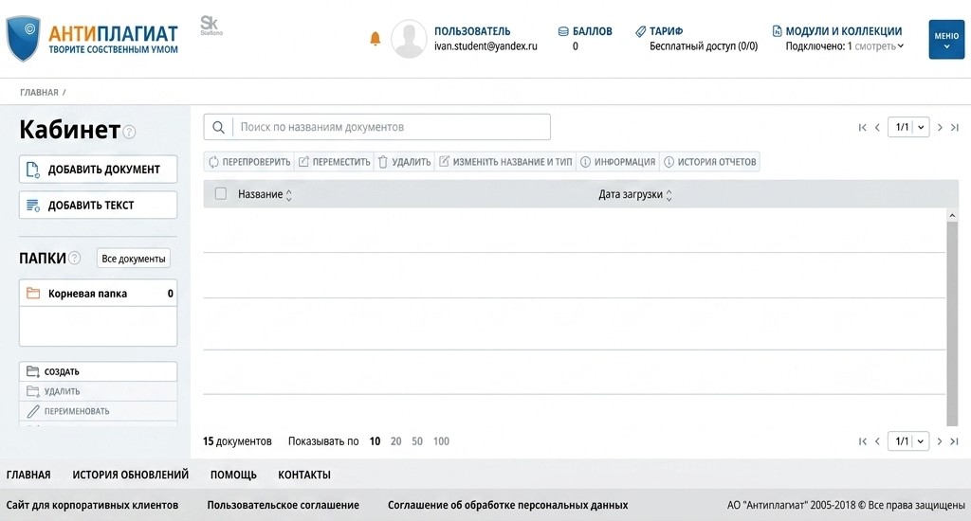The image size is (971, 521).
Task: Sort documents by Дата загрузки column
Action: click(635, 194)
